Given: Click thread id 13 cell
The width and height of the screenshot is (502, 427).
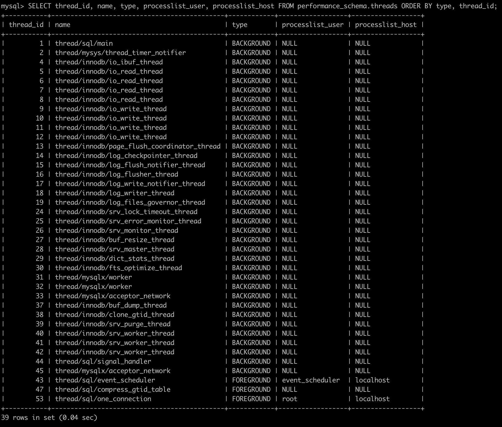Looking at the screenshot, I should tap(40, 146).
